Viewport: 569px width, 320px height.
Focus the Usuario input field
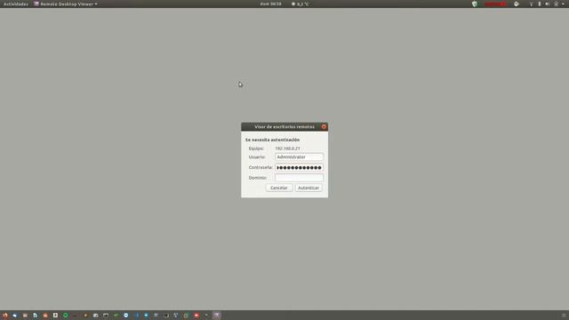[299, 157]
